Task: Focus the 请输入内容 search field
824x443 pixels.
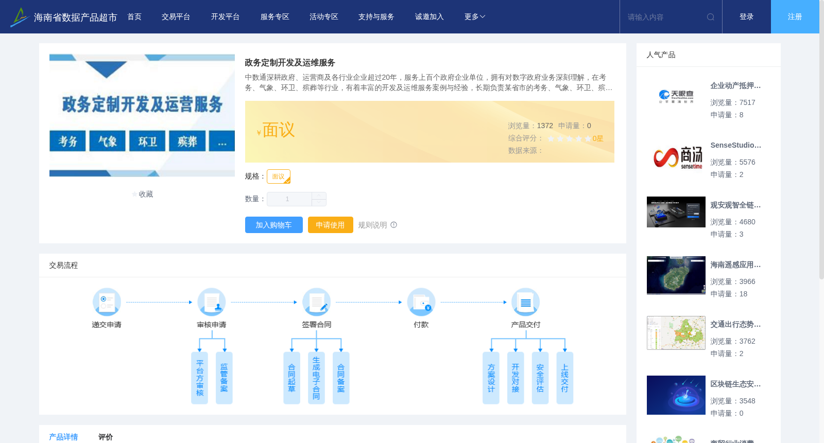Action: 664,17
